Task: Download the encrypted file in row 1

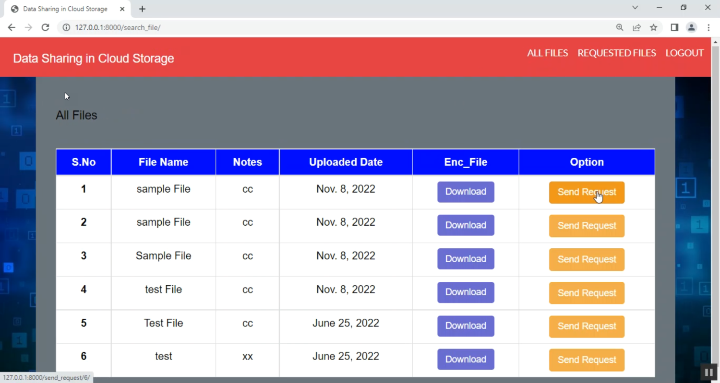Action: tap(466, 192)
